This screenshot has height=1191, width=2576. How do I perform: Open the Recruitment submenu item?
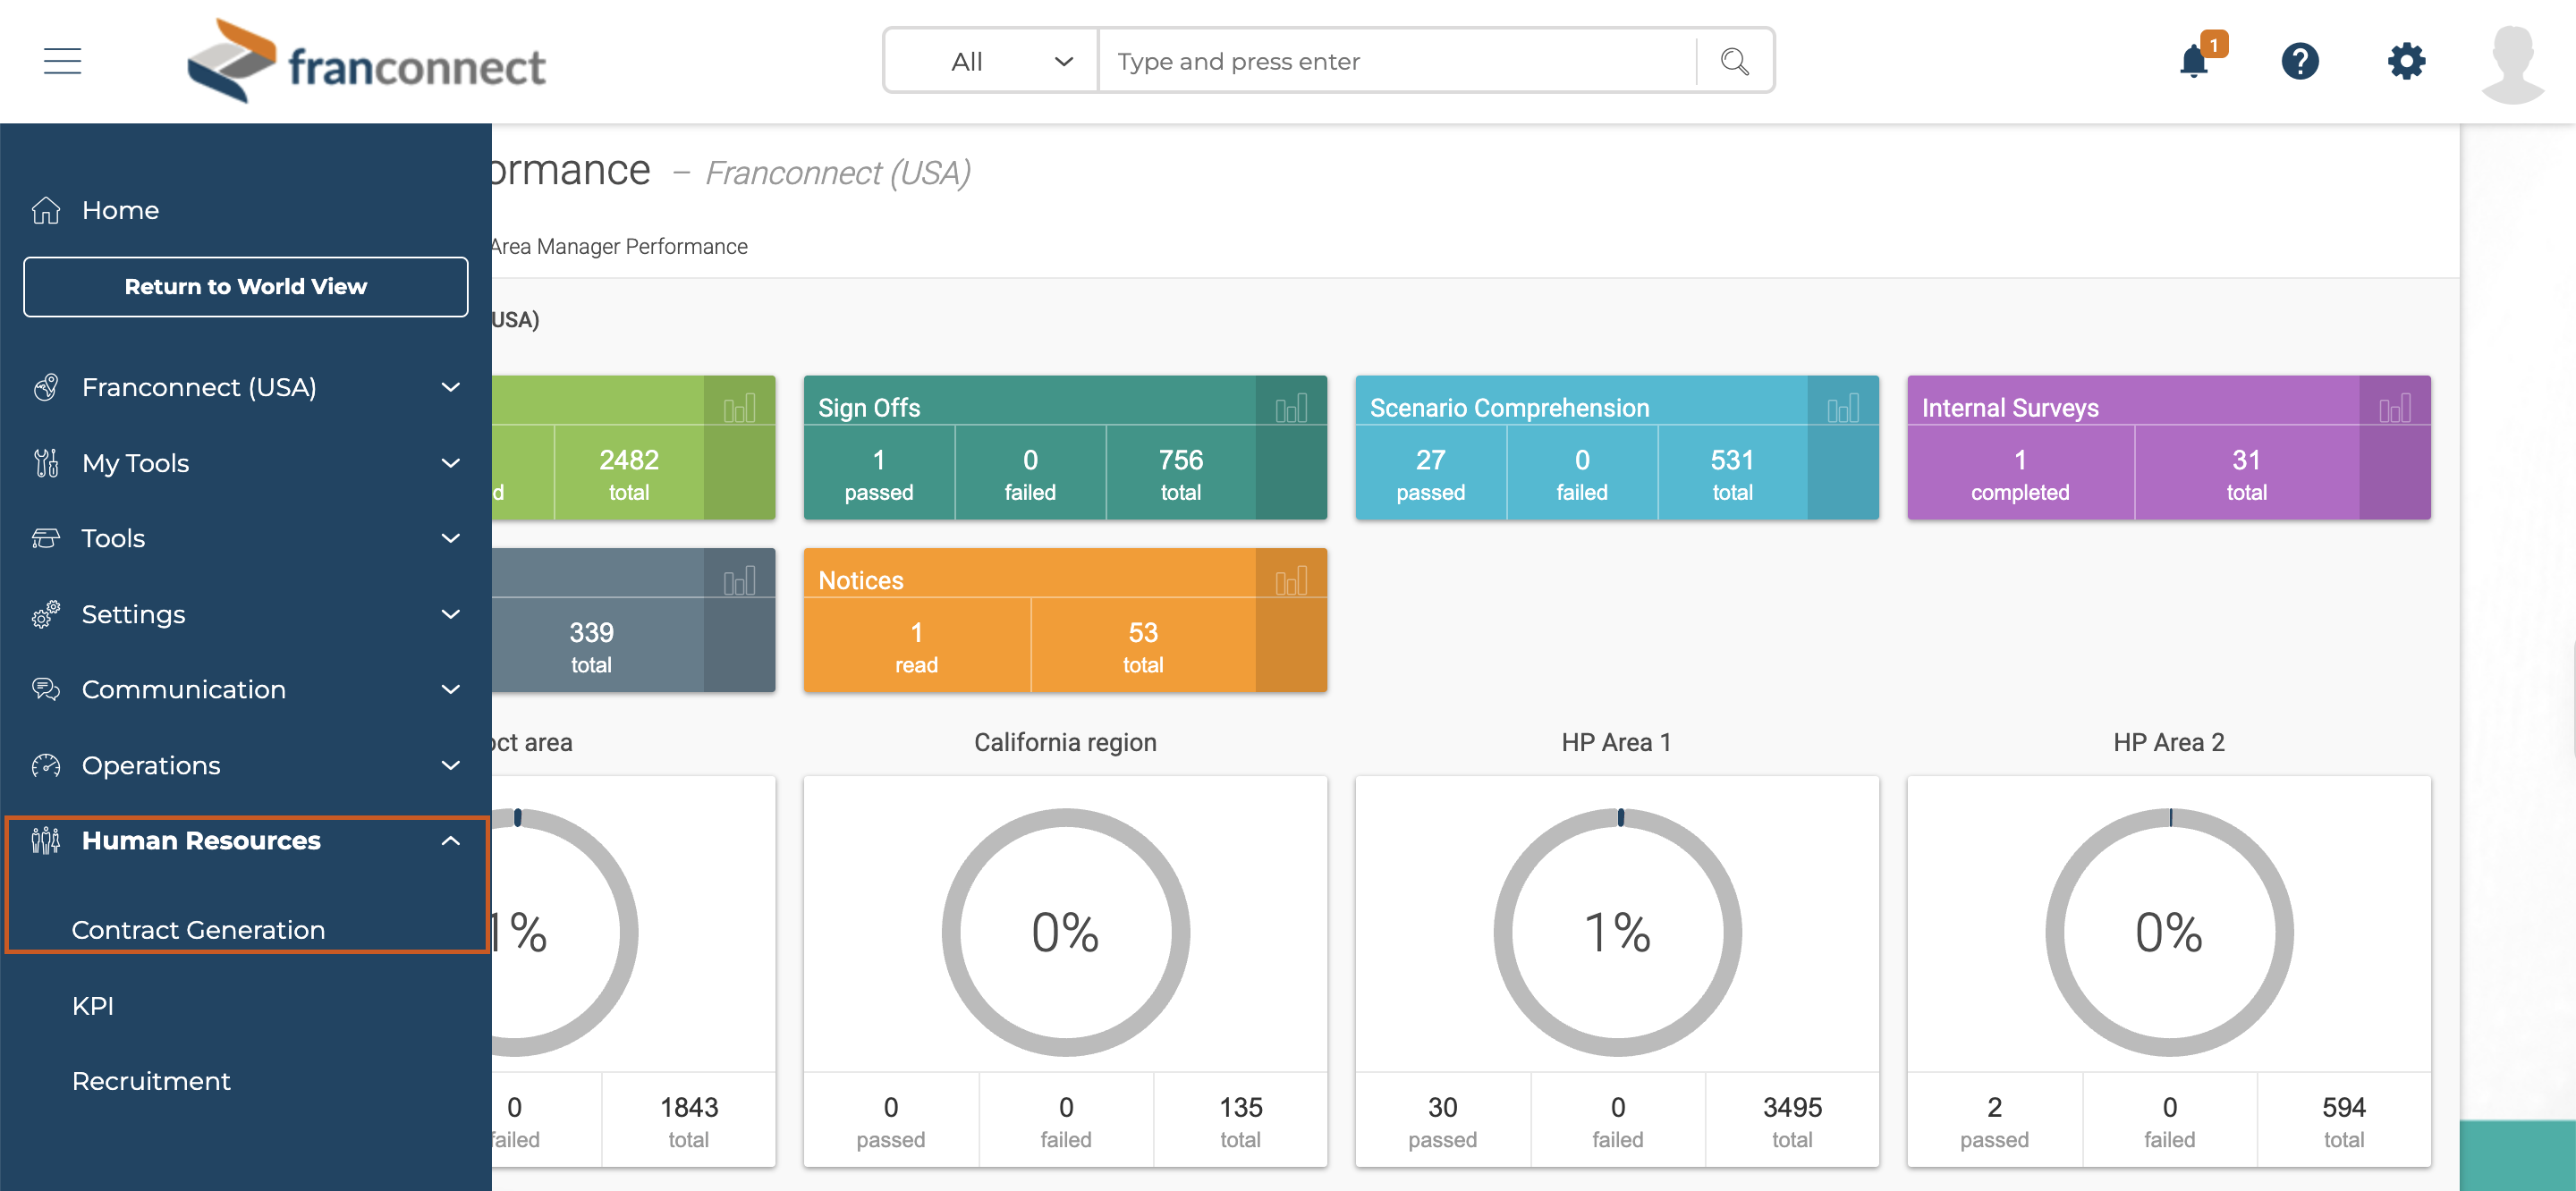tap(151, 1081)
